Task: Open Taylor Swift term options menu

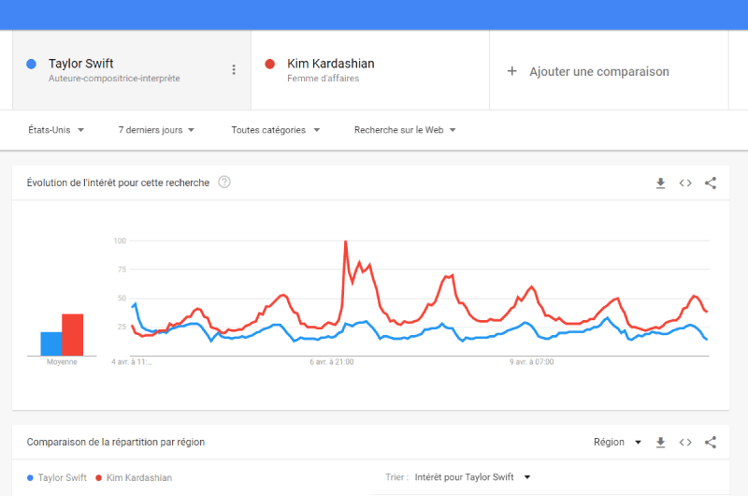Action: pyautogui.click(x=234, y=69)
